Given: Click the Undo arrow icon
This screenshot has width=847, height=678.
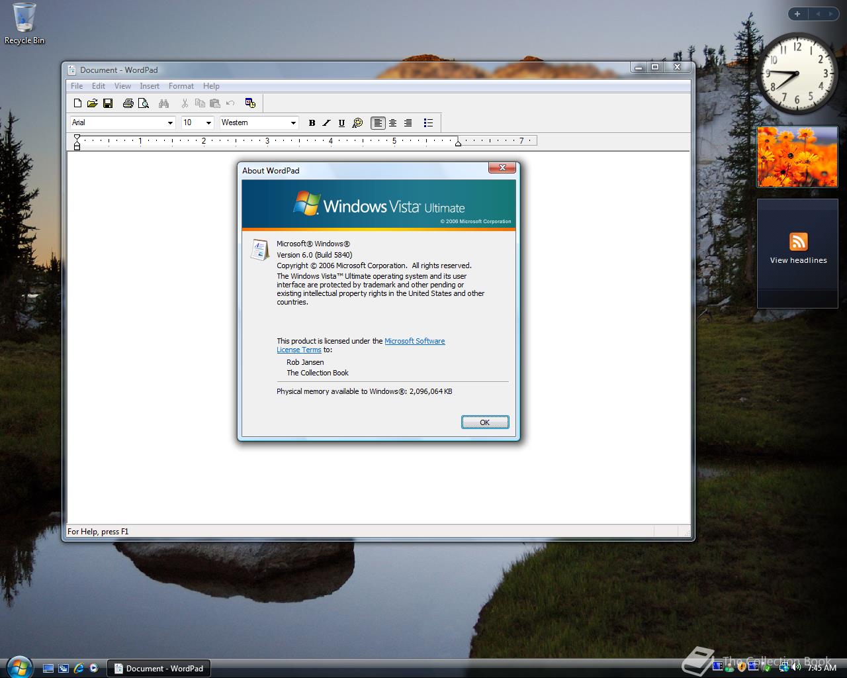Looking at the screenshot, I should click(230, 103).
